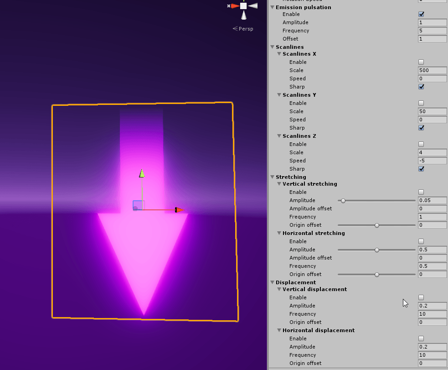
Task: Collapse the Horizontal displacement foldout
Action: pyautogui.click(x=279, y=330)
